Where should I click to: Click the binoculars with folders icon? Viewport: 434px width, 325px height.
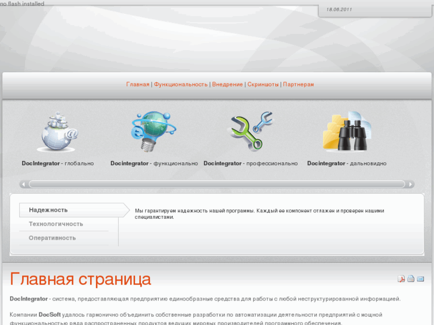pos(347,131)
